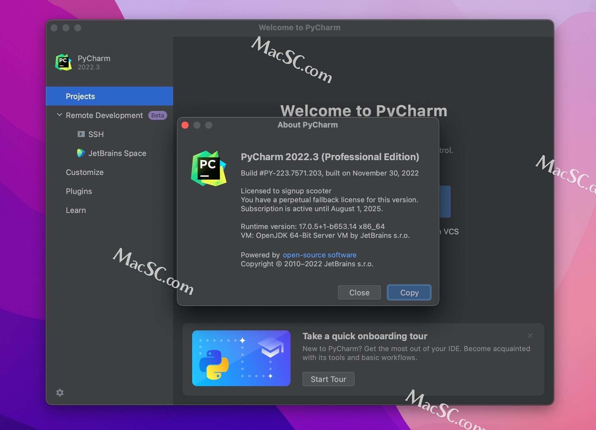Collapse the Remote Development section
This screenshot has width=596, height=430.
click(x=59, y=115)
